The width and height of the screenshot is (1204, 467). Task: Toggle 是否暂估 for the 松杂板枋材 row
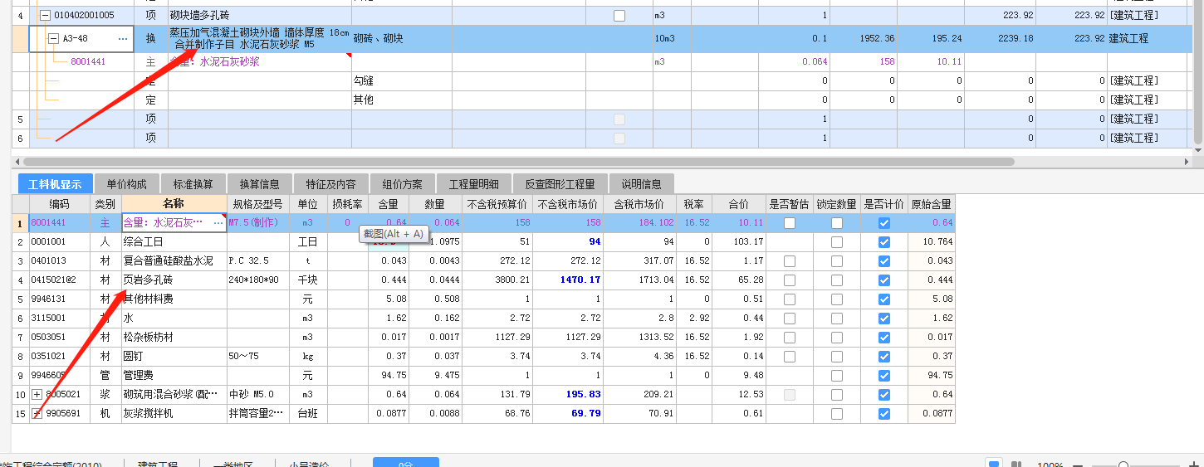tap(790, 338)
